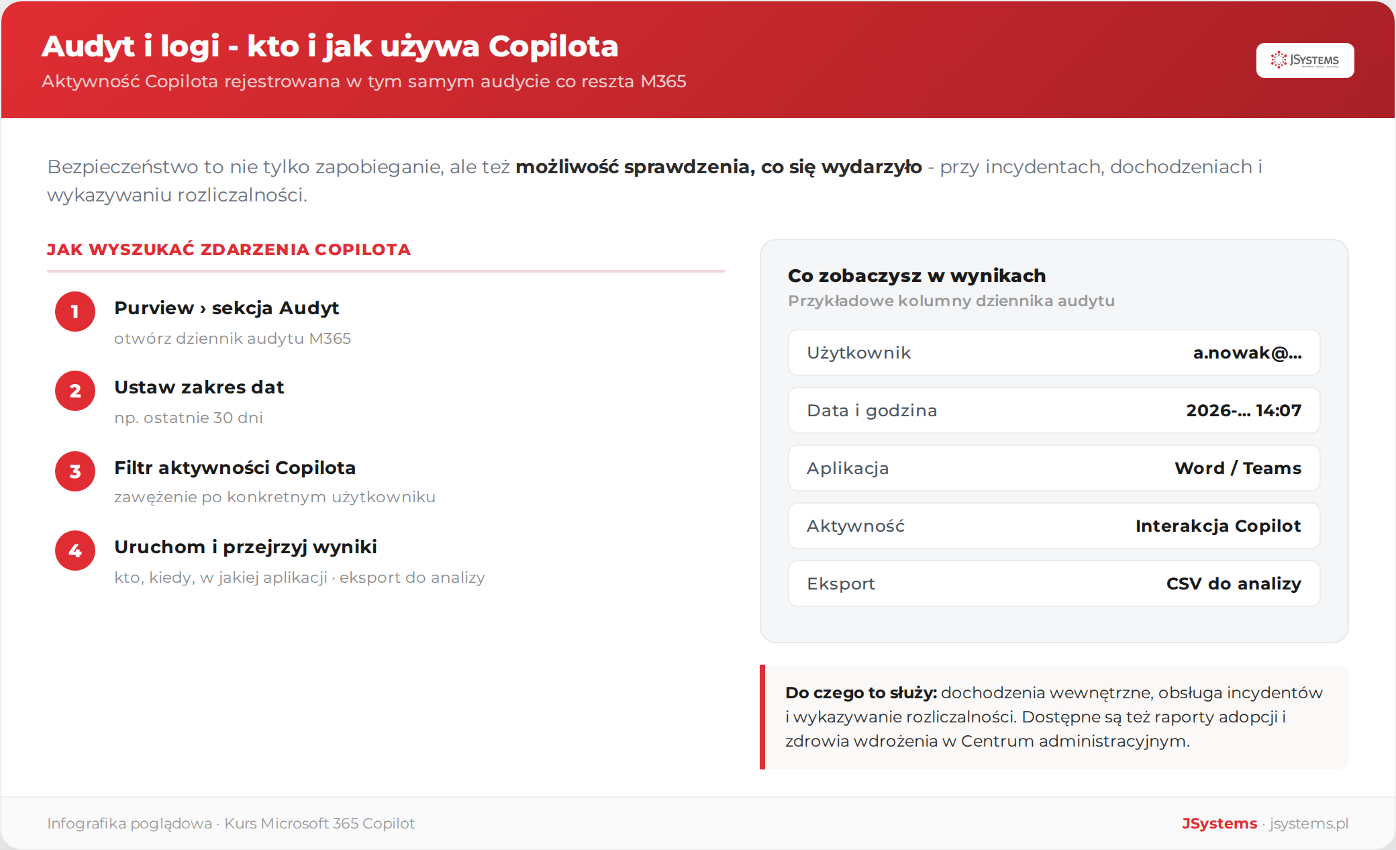
Task: Click the value 'Word / Teams'
Action: tap(1238, 469)
